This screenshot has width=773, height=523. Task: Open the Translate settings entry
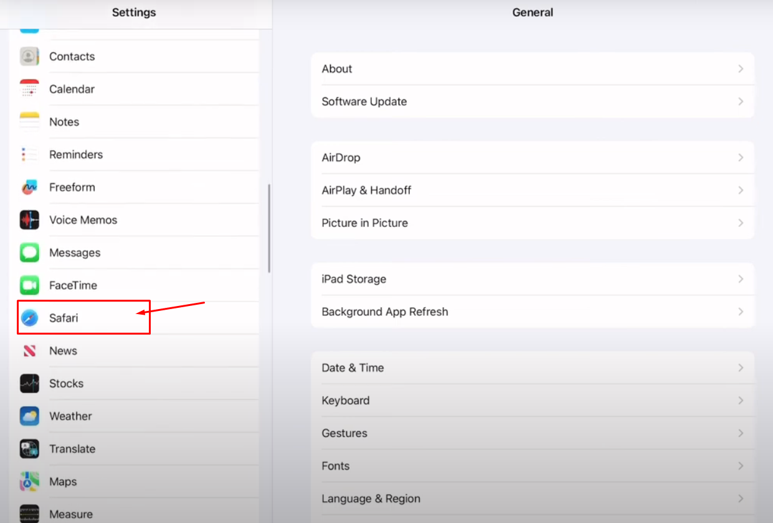click(x=72, y=449)
